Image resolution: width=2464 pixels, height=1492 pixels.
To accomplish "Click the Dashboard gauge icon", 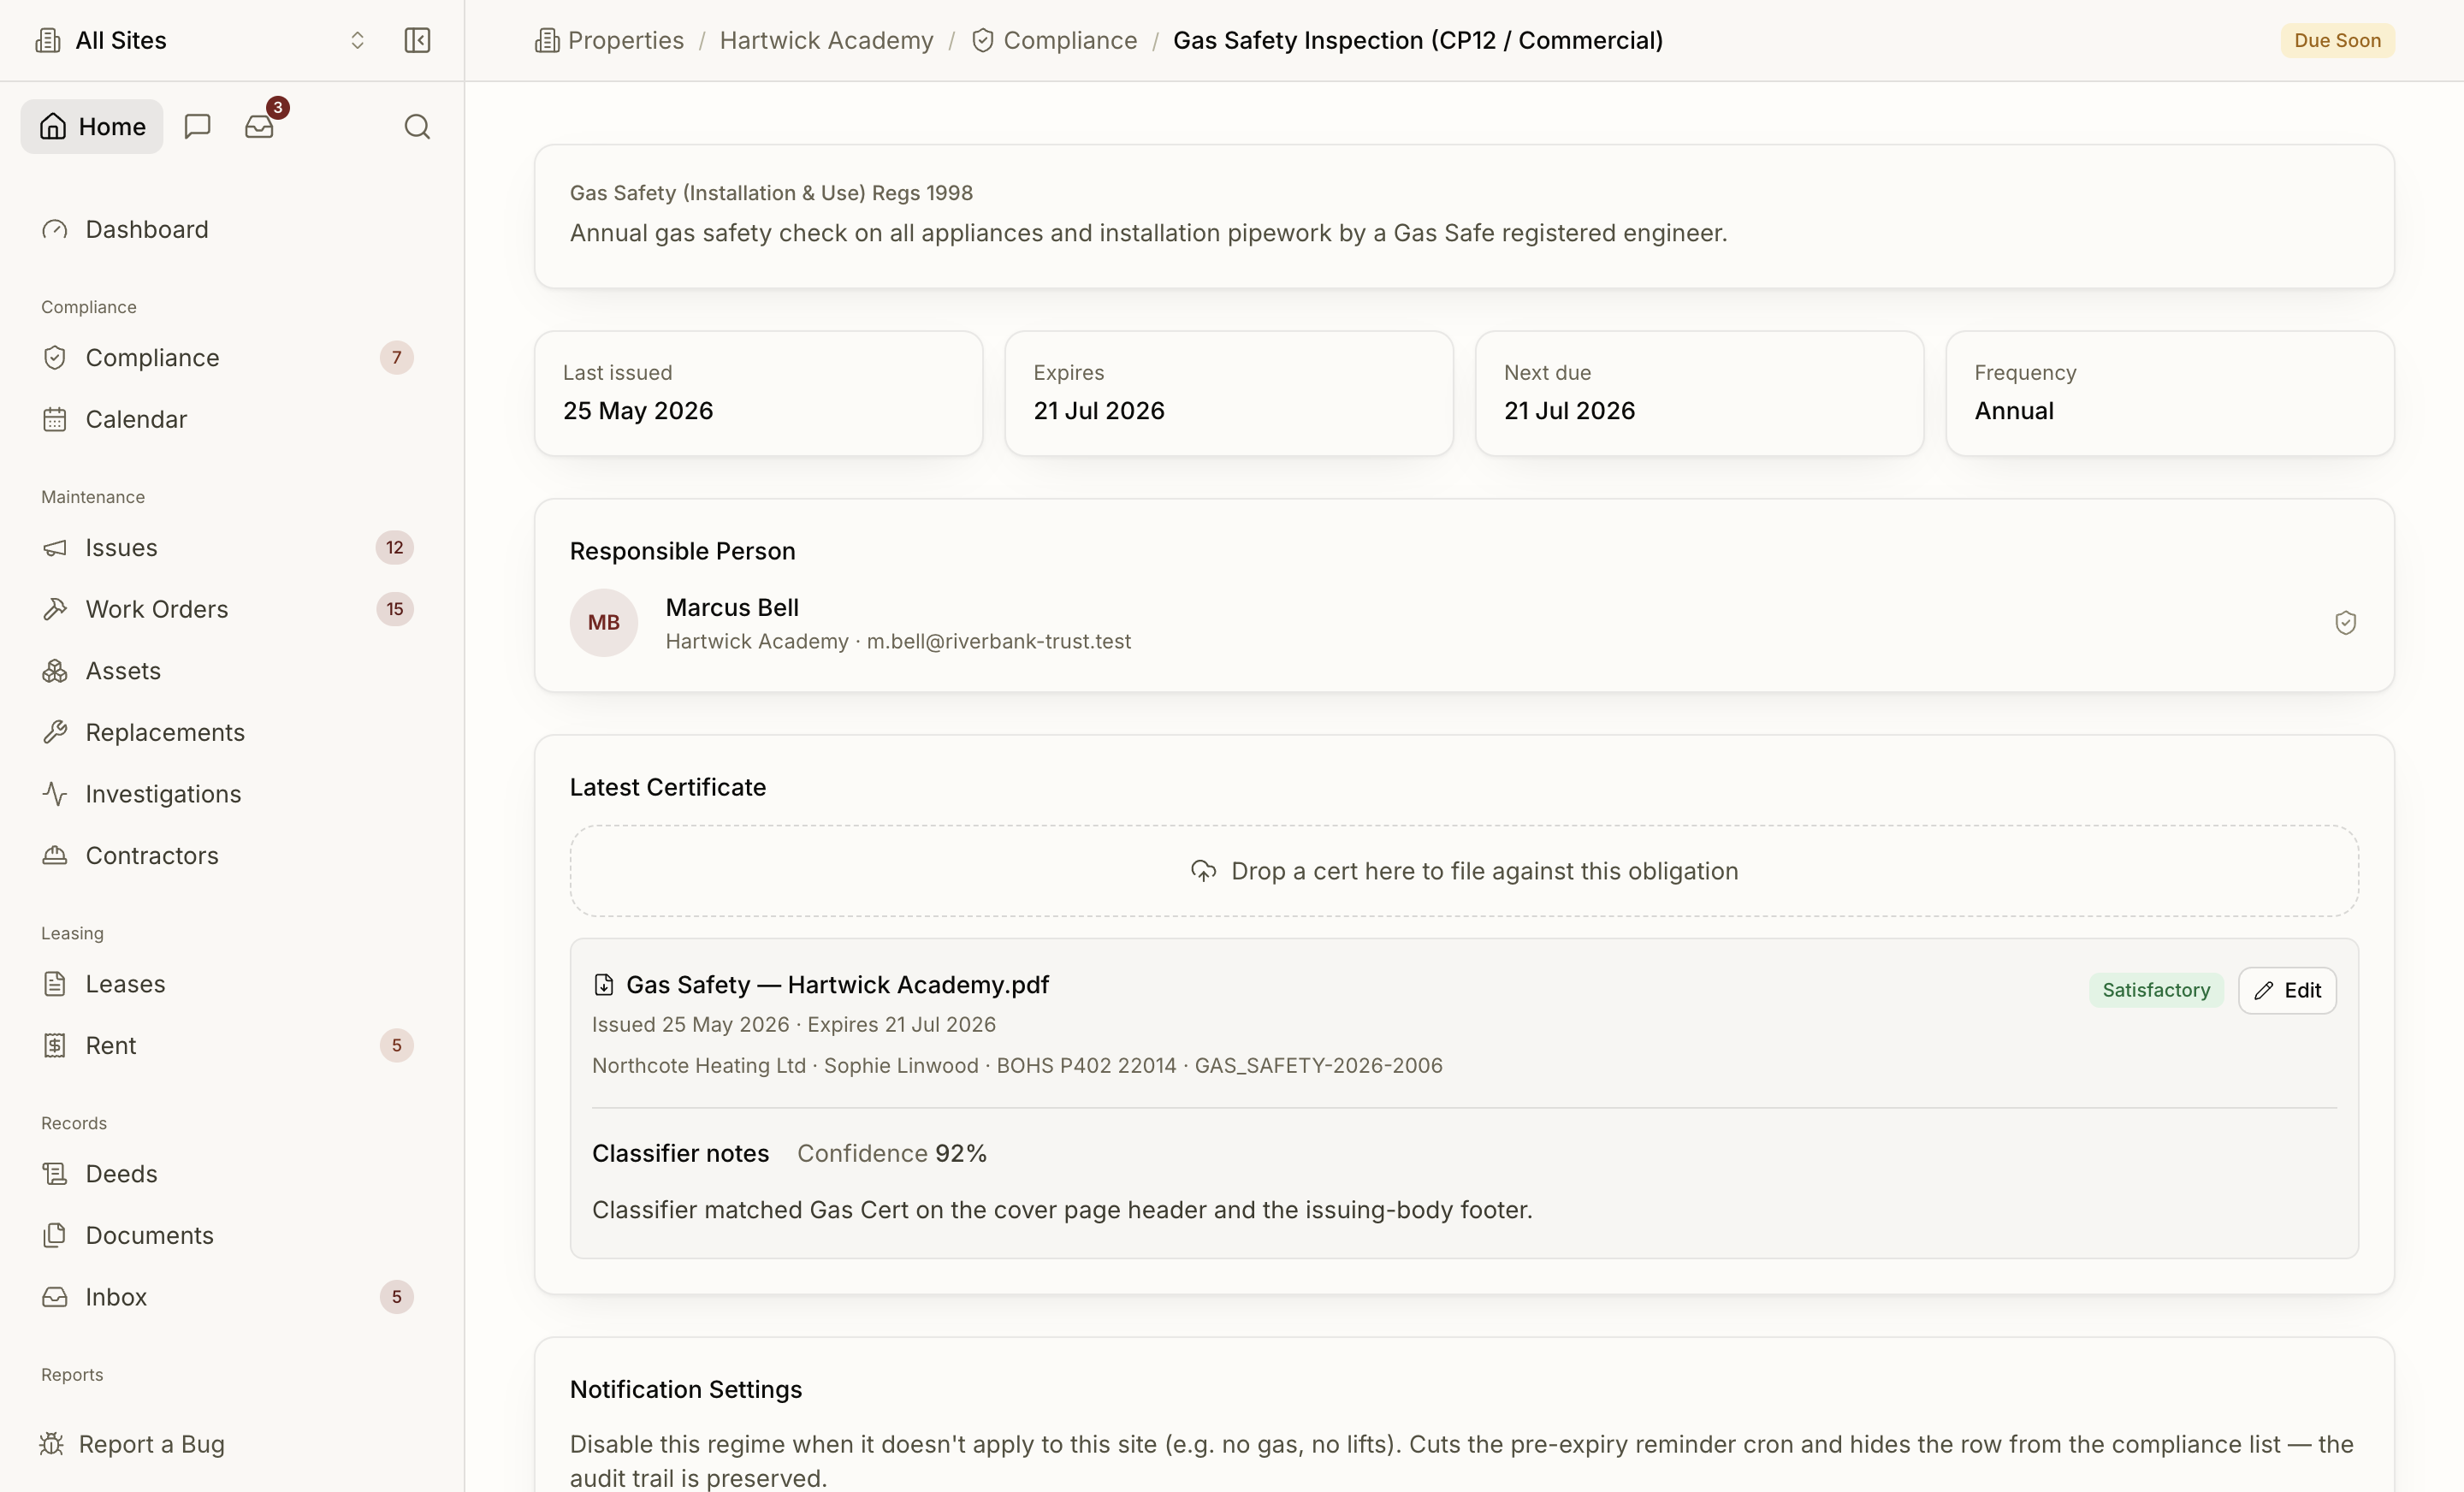I will coord(55,229).
